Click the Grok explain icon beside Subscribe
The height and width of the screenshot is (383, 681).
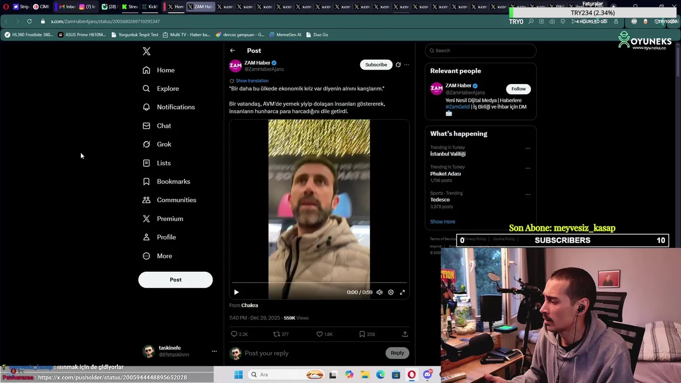[398, 65]
